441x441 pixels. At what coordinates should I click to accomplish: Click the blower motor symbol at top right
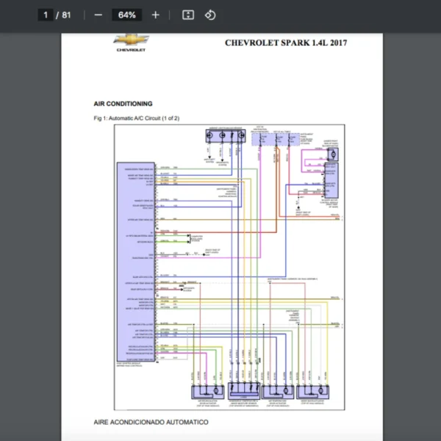click(332, 155)
